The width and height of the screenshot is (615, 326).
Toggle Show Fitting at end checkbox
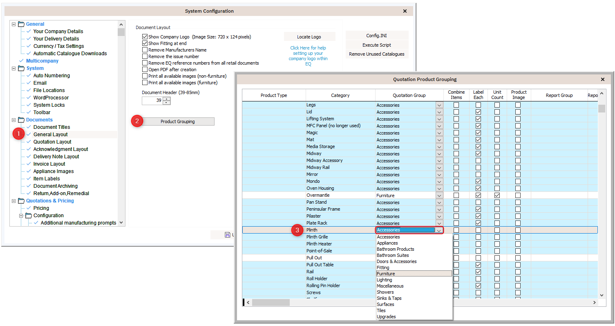click(145, 43)
